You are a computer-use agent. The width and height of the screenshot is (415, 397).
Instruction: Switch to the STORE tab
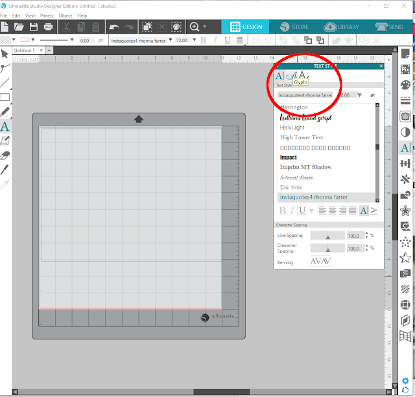click(x=294, y=27)
